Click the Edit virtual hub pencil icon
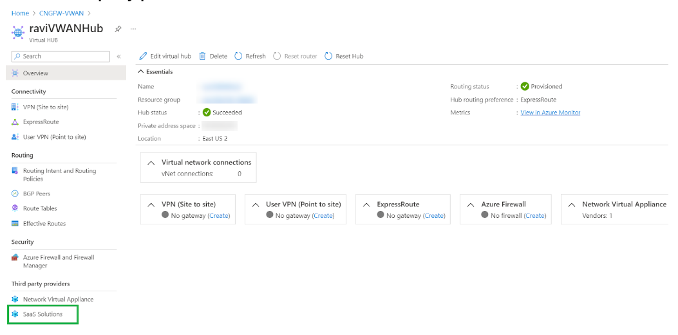This screenshot has height=335, width=678. [x=144, y=56]
